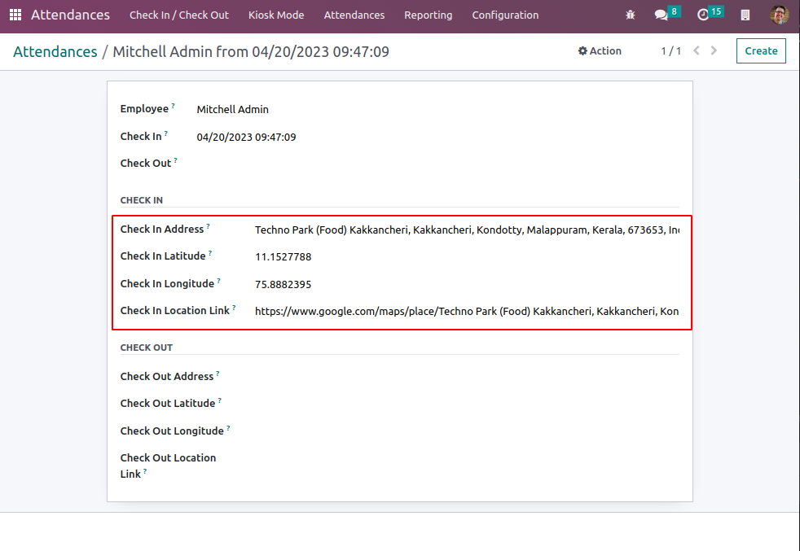
Task: Click the Attendances app title
Action: click(x=70, y=15)
